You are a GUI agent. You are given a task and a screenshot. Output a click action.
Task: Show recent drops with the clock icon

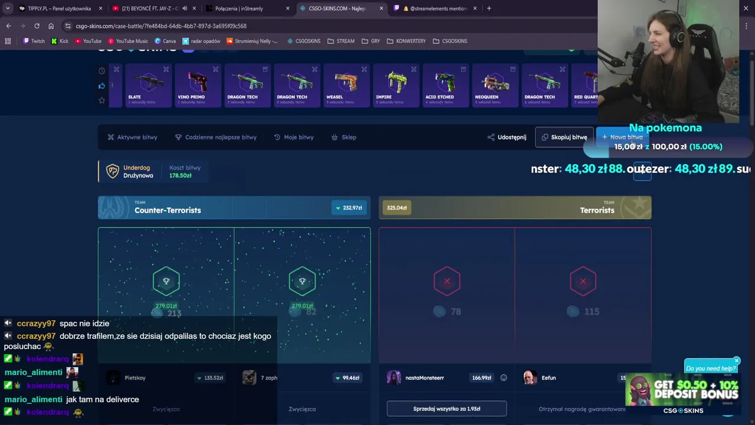tap(101, 71)
